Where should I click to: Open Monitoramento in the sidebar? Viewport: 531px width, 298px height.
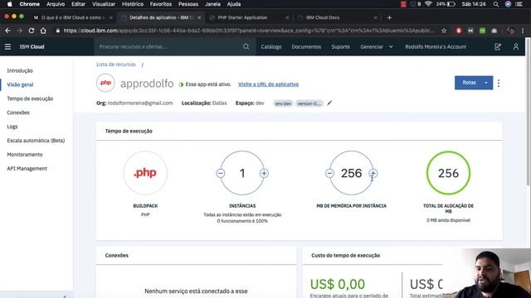25,155
